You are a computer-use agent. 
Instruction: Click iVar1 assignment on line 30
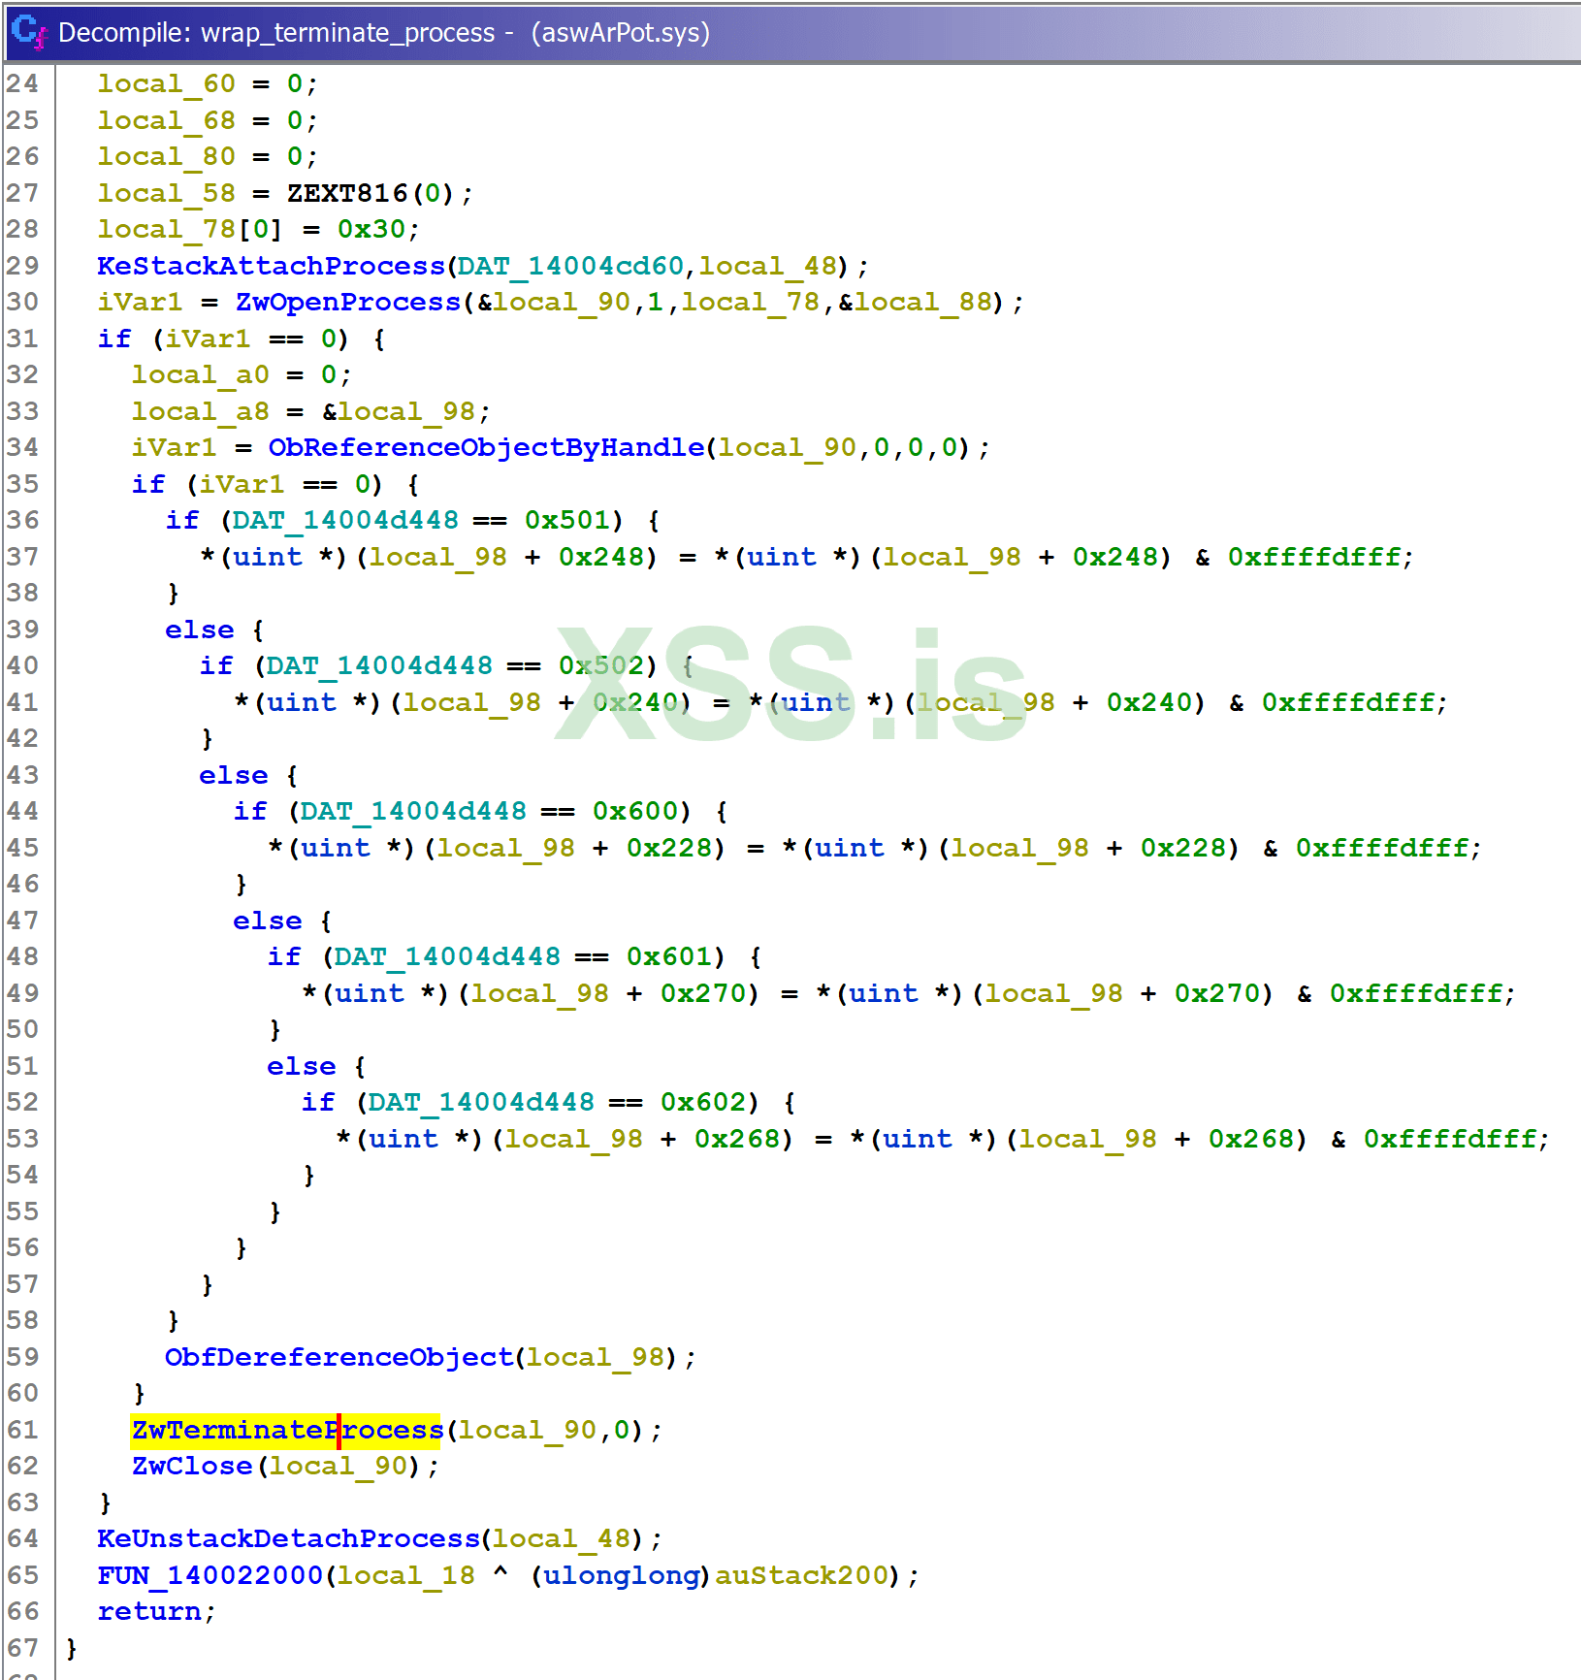pyautogui.click(x=140, y=303)
